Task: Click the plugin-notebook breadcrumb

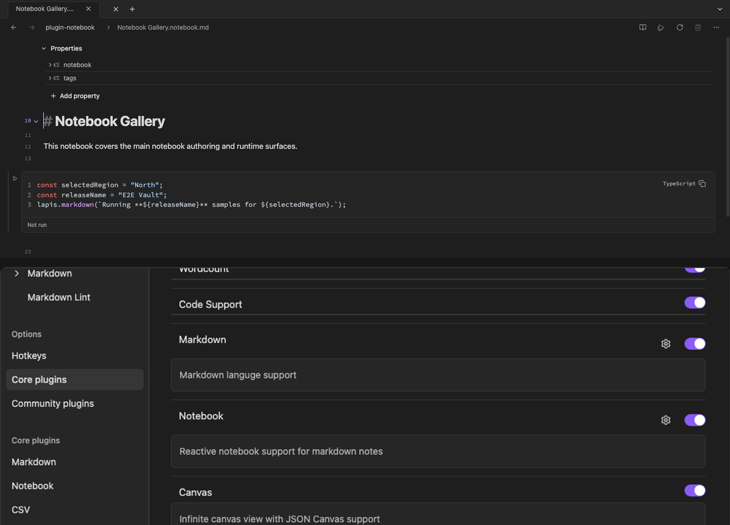Action: tap(70, 27)
